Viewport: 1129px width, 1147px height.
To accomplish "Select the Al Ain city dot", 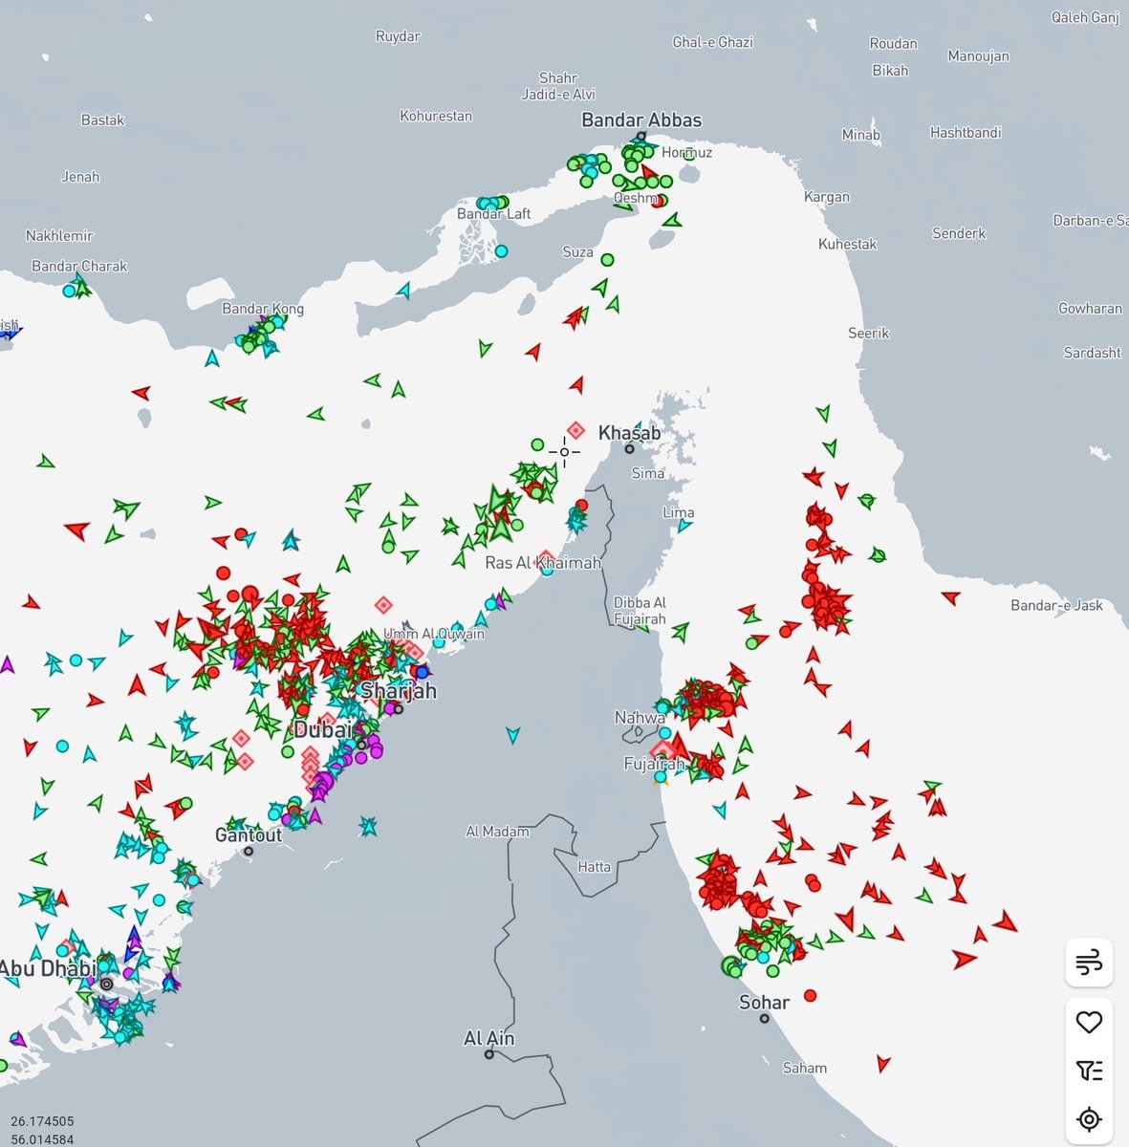I will pos(489,1054).
